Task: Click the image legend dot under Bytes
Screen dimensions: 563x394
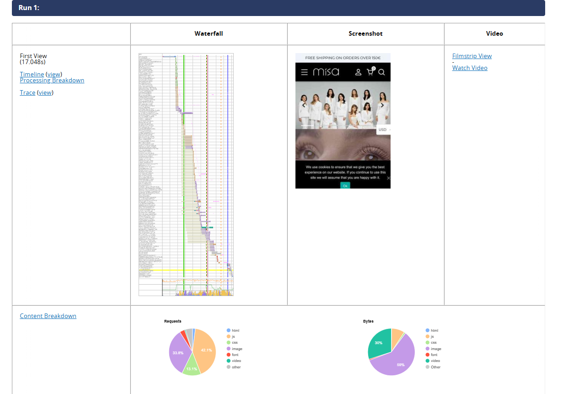Action: (x=428, y=349)
